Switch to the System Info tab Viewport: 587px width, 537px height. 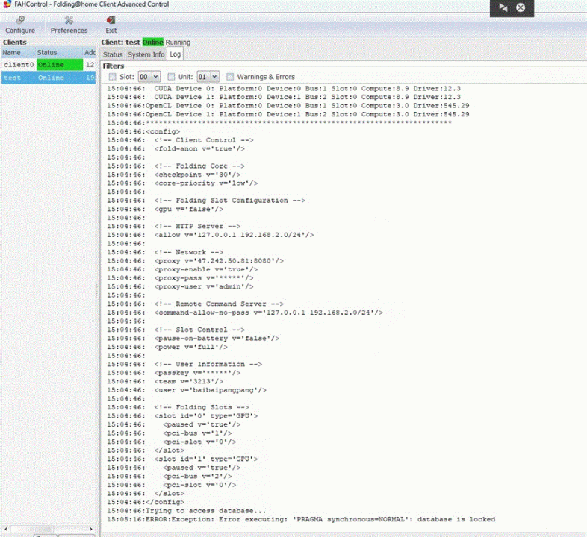click(146, 54)
